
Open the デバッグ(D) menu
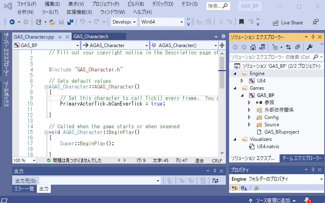(x=163, y=4)
